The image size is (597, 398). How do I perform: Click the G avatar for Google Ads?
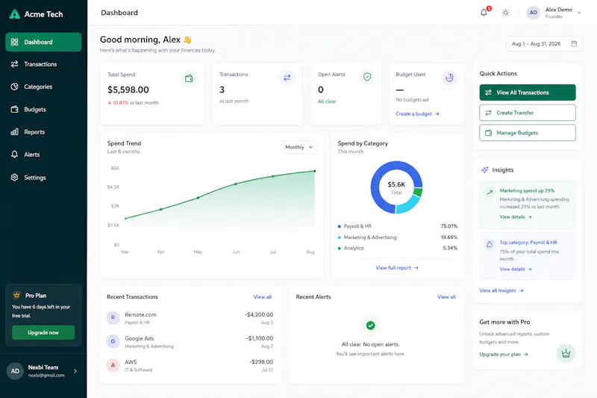point(113,341)
